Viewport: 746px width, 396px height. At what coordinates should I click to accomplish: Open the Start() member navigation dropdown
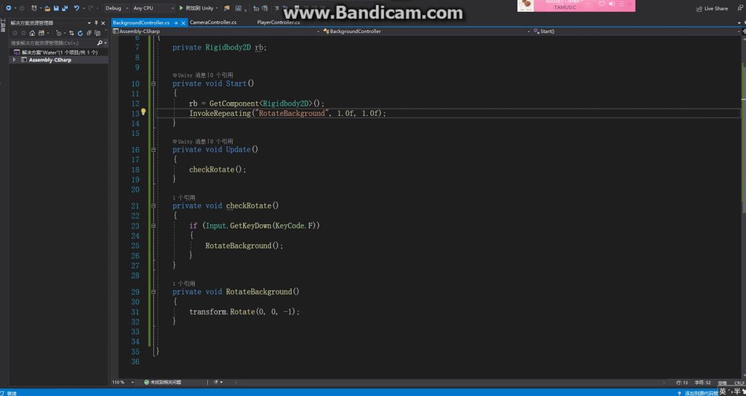(635, 31)
